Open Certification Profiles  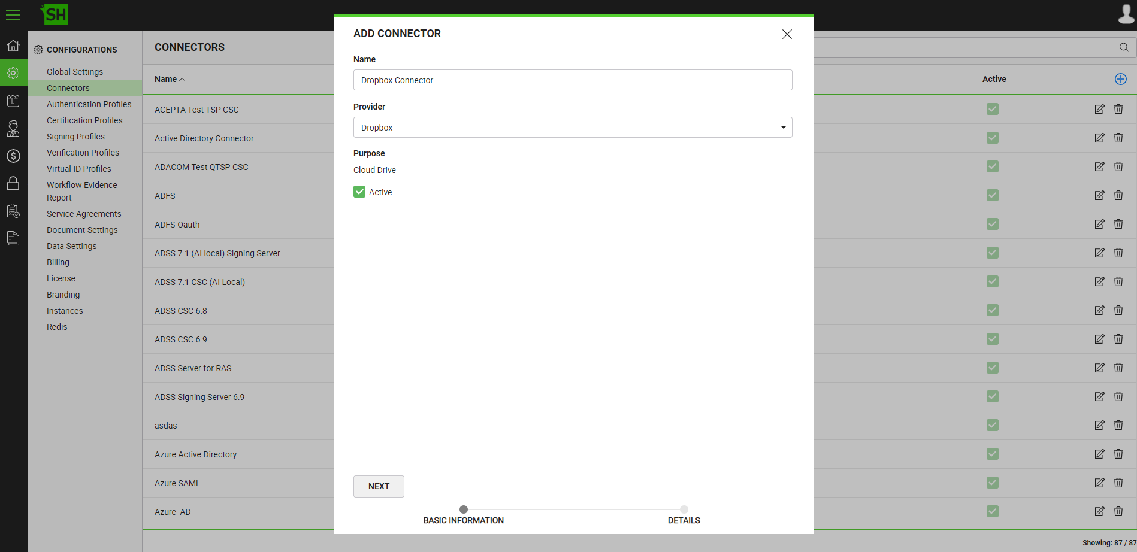(84, 120)
